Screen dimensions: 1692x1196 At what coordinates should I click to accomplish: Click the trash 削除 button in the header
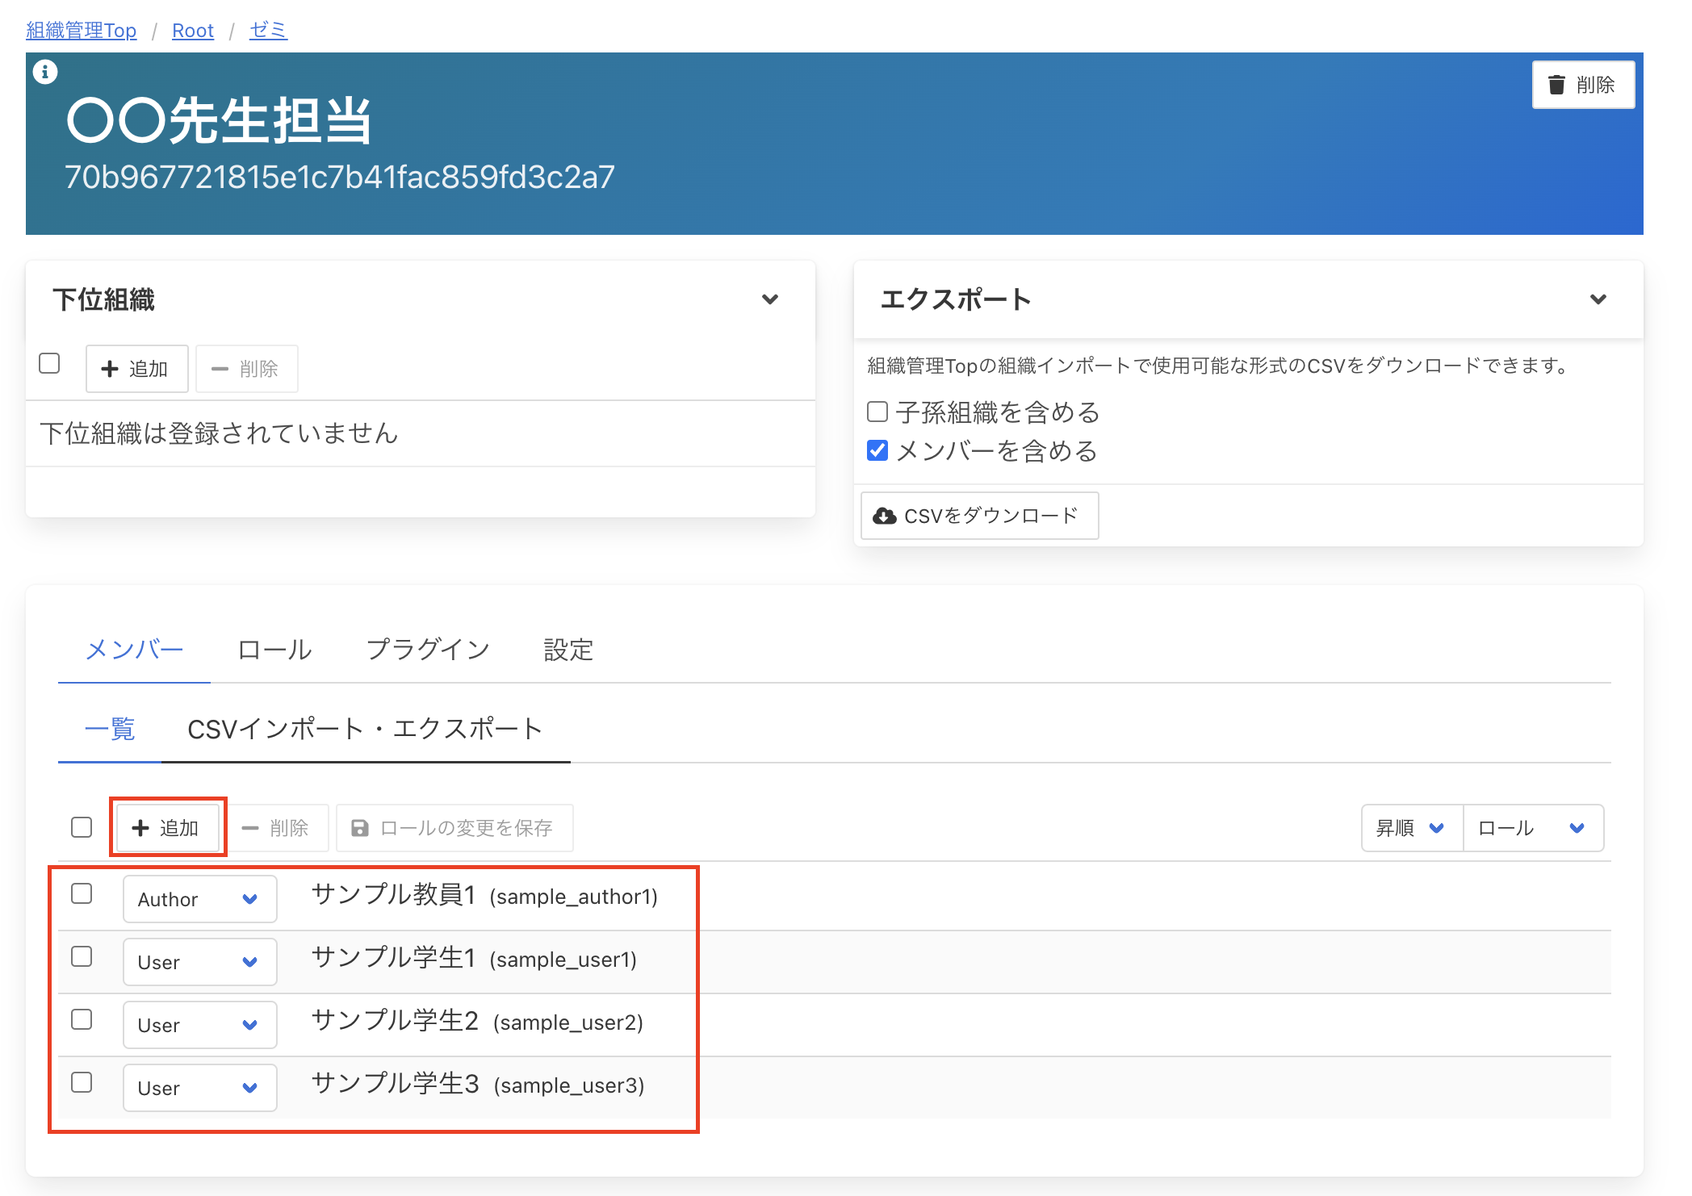(1582, 85)
